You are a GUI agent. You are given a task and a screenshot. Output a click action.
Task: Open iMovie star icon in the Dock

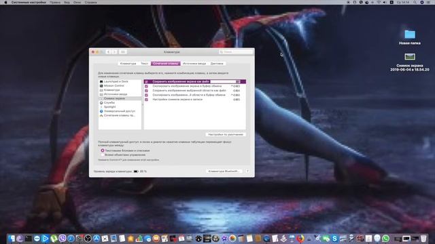pyautogui.click(x=224, y=239)
